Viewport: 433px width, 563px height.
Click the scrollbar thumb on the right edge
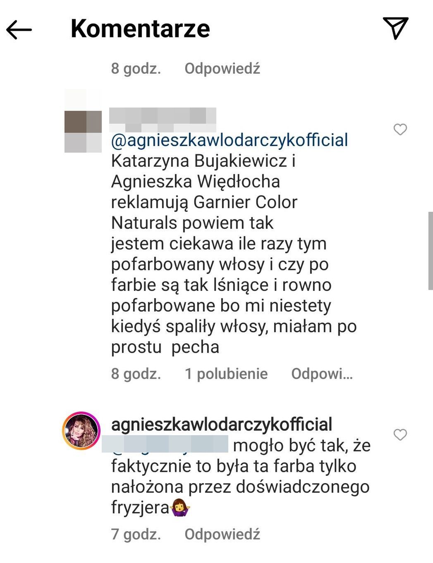(x=430, y=251)
